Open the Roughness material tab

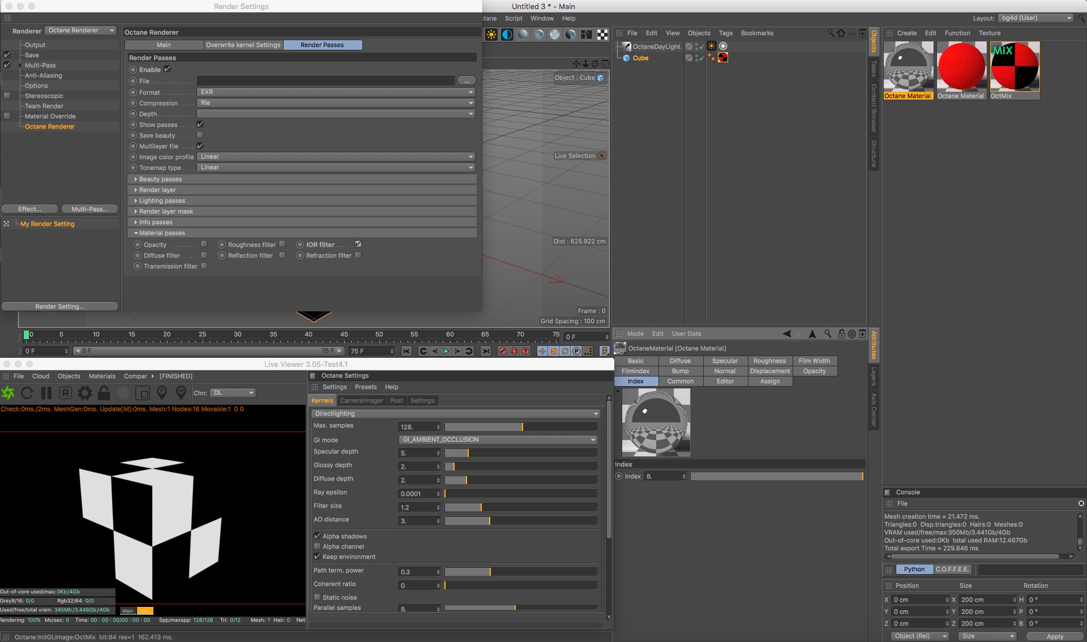pyautogui.click(x=769, y=361)
